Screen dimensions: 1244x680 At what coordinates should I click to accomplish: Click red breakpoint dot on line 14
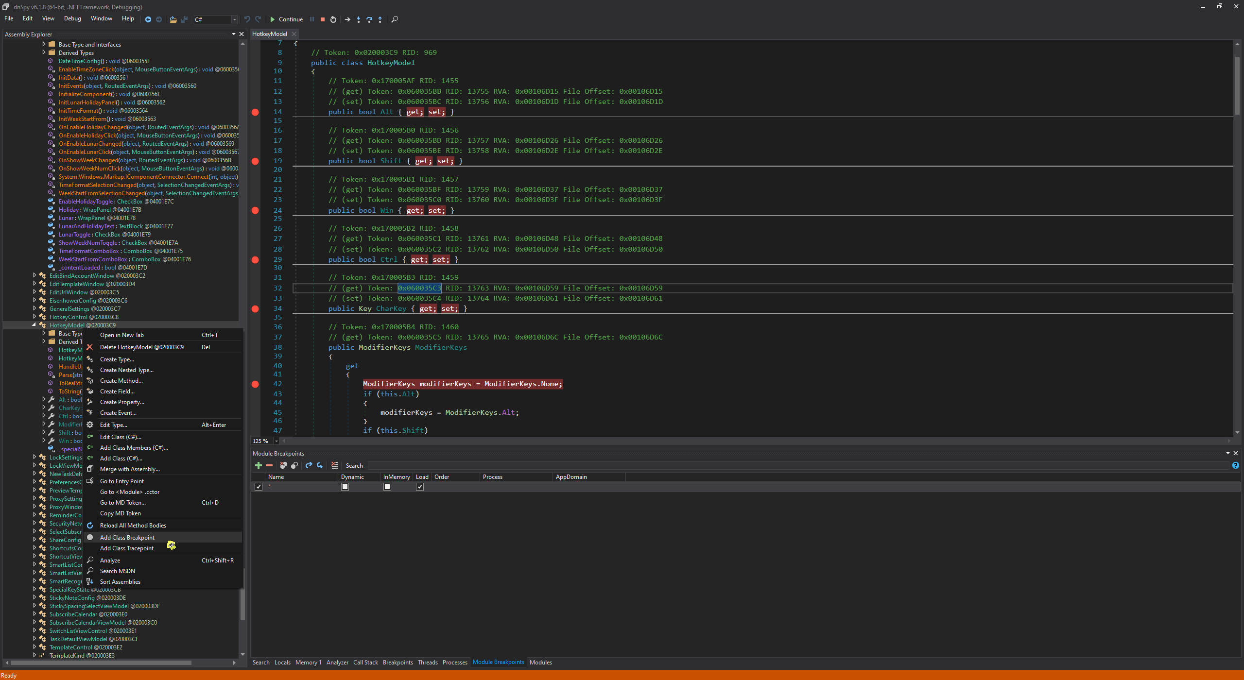(x=255, y=112)
